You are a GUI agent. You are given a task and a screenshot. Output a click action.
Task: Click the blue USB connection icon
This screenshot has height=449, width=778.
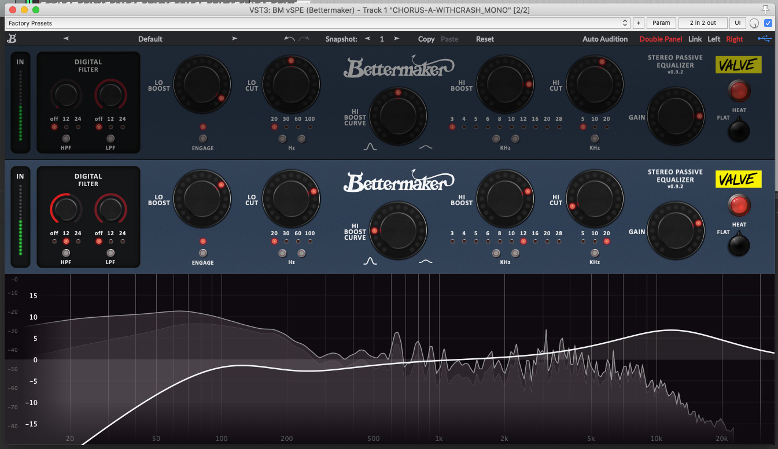click(765, 39)
